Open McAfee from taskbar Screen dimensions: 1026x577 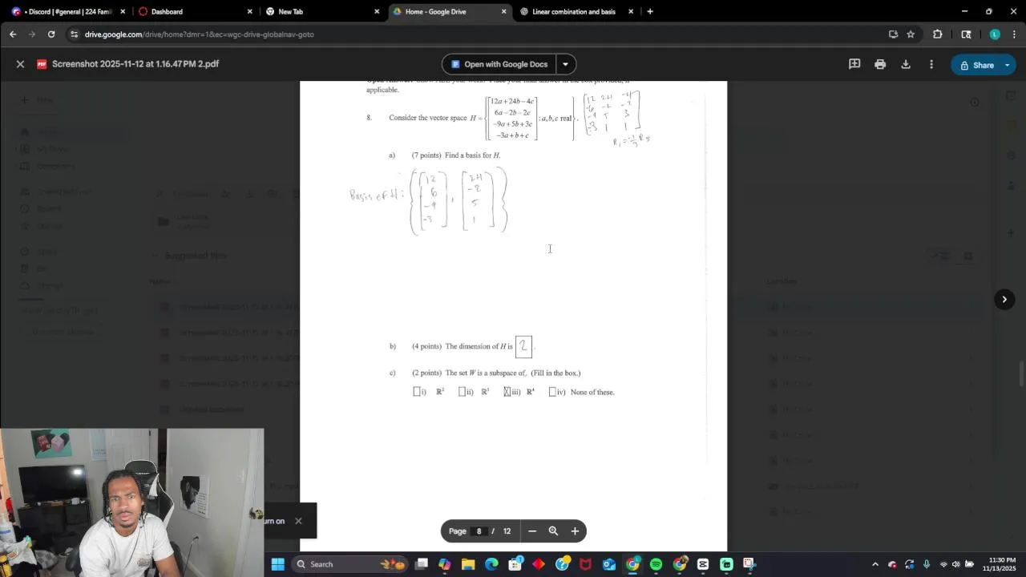point(586,564)
